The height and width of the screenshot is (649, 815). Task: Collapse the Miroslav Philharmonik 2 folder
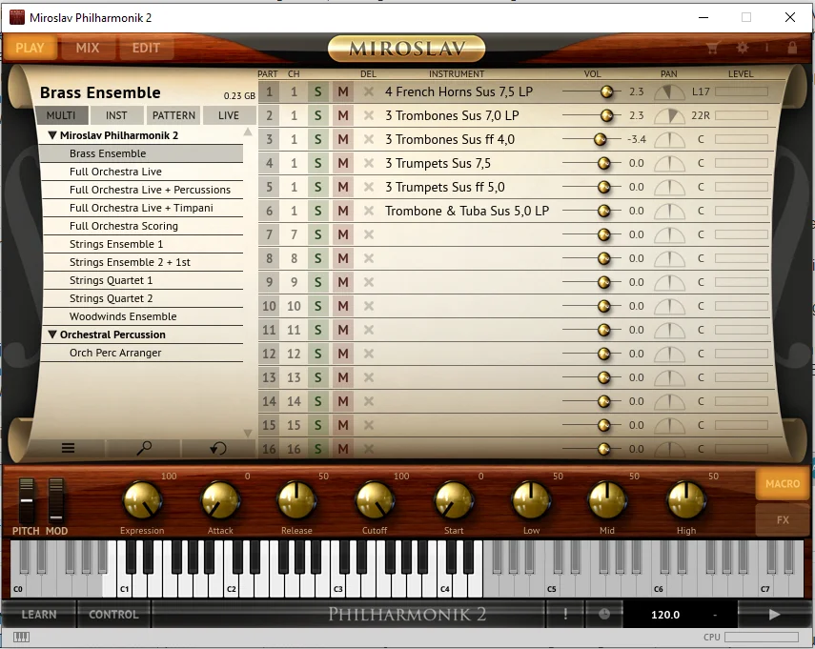(x=52, y=135)
